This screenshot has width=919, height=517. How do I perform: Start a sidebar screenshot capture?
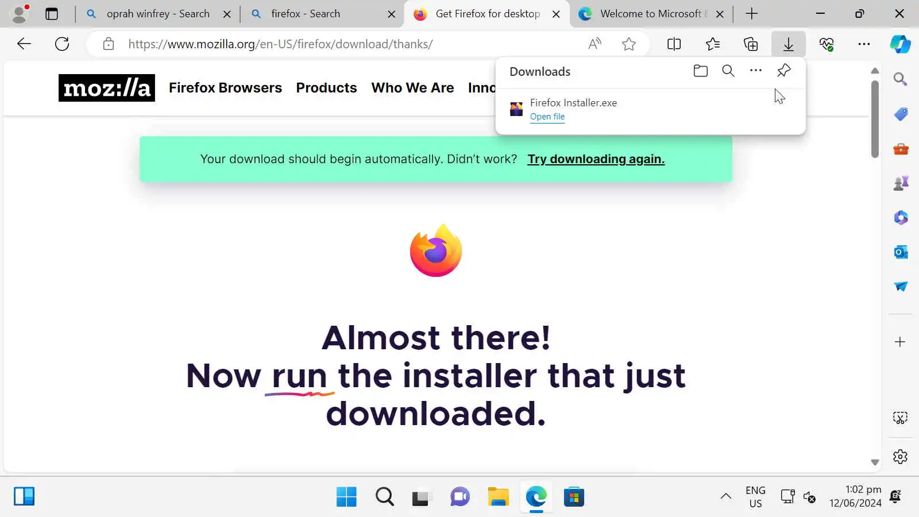click(900, 418)
